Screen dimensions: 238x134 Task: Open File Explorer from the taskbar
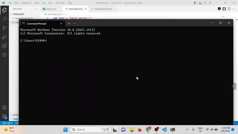point(132,130)
